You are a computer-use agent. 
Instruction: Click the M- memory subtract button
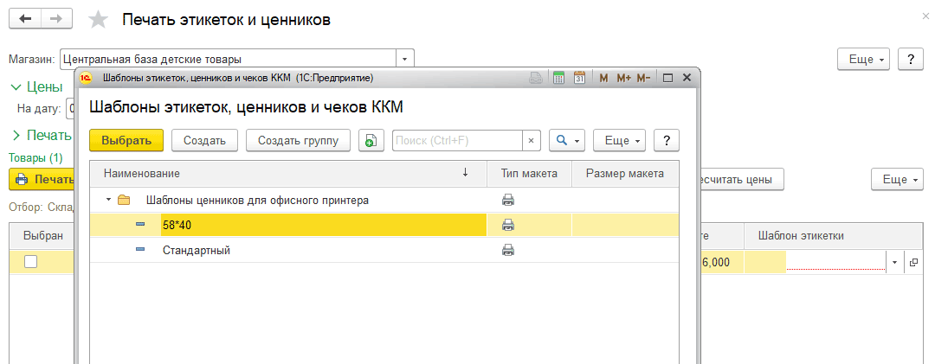coord(643,78)
